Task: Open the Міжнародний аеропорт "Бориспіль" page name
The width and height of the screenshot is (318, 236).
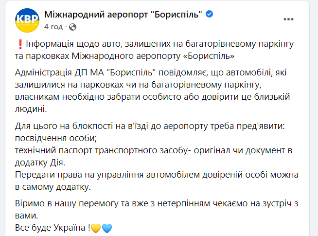Action: 123,15
